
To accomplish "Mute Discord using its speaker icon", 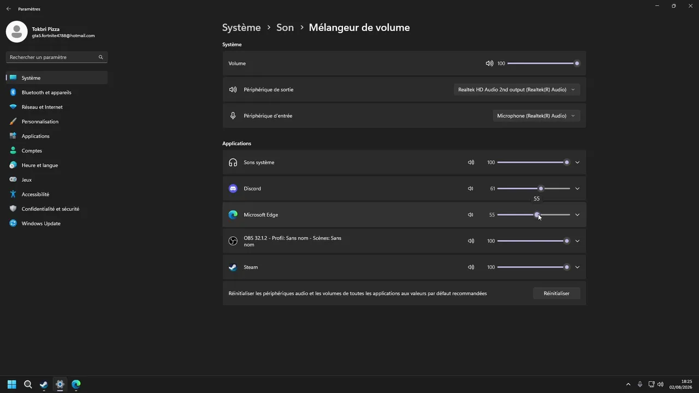I will click(471, 188).
